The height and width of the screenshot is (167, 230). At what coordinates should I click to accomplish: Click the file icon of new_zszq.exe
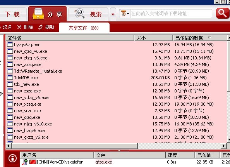(10, 90)
